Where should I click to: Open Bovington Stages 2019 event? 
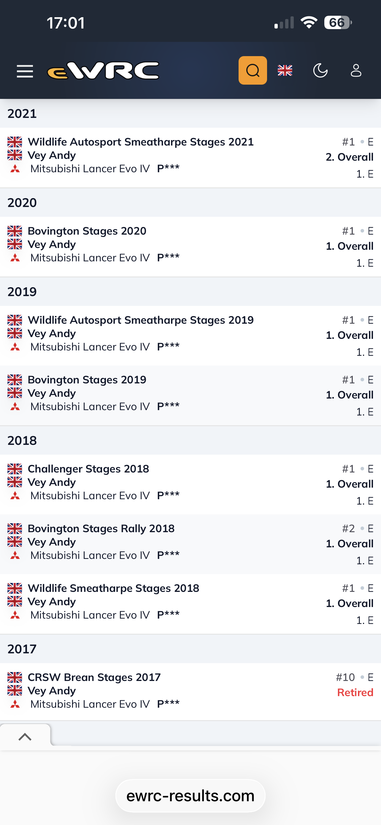point(87,380)
